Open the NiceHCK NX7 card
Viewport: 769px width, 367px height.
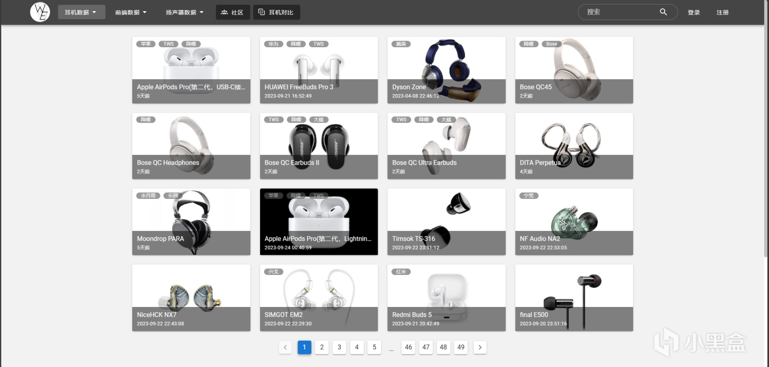(191, 298)
